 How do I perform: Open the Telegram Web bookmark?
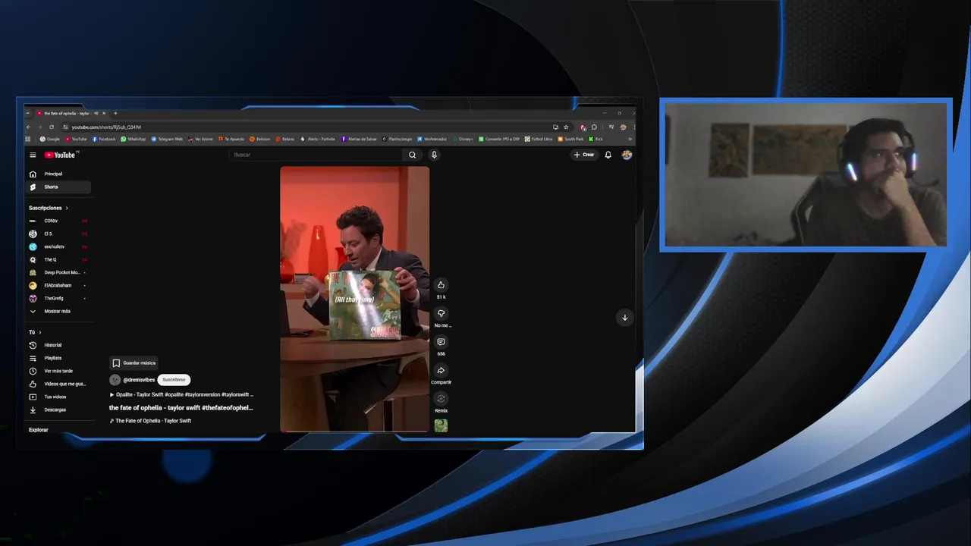(x=167, y=139)
